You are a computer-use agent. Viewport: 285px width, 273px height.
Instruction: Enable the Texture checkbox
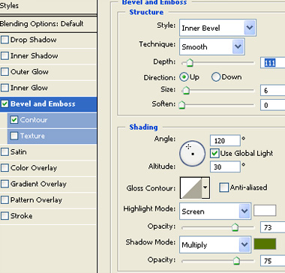[14, 136]
